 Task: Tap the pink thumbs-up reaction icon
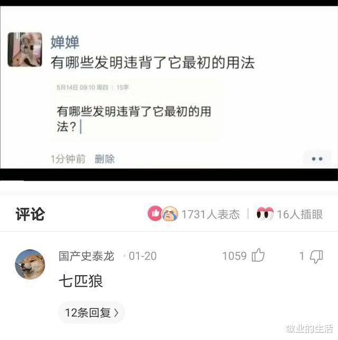[155, 214]
